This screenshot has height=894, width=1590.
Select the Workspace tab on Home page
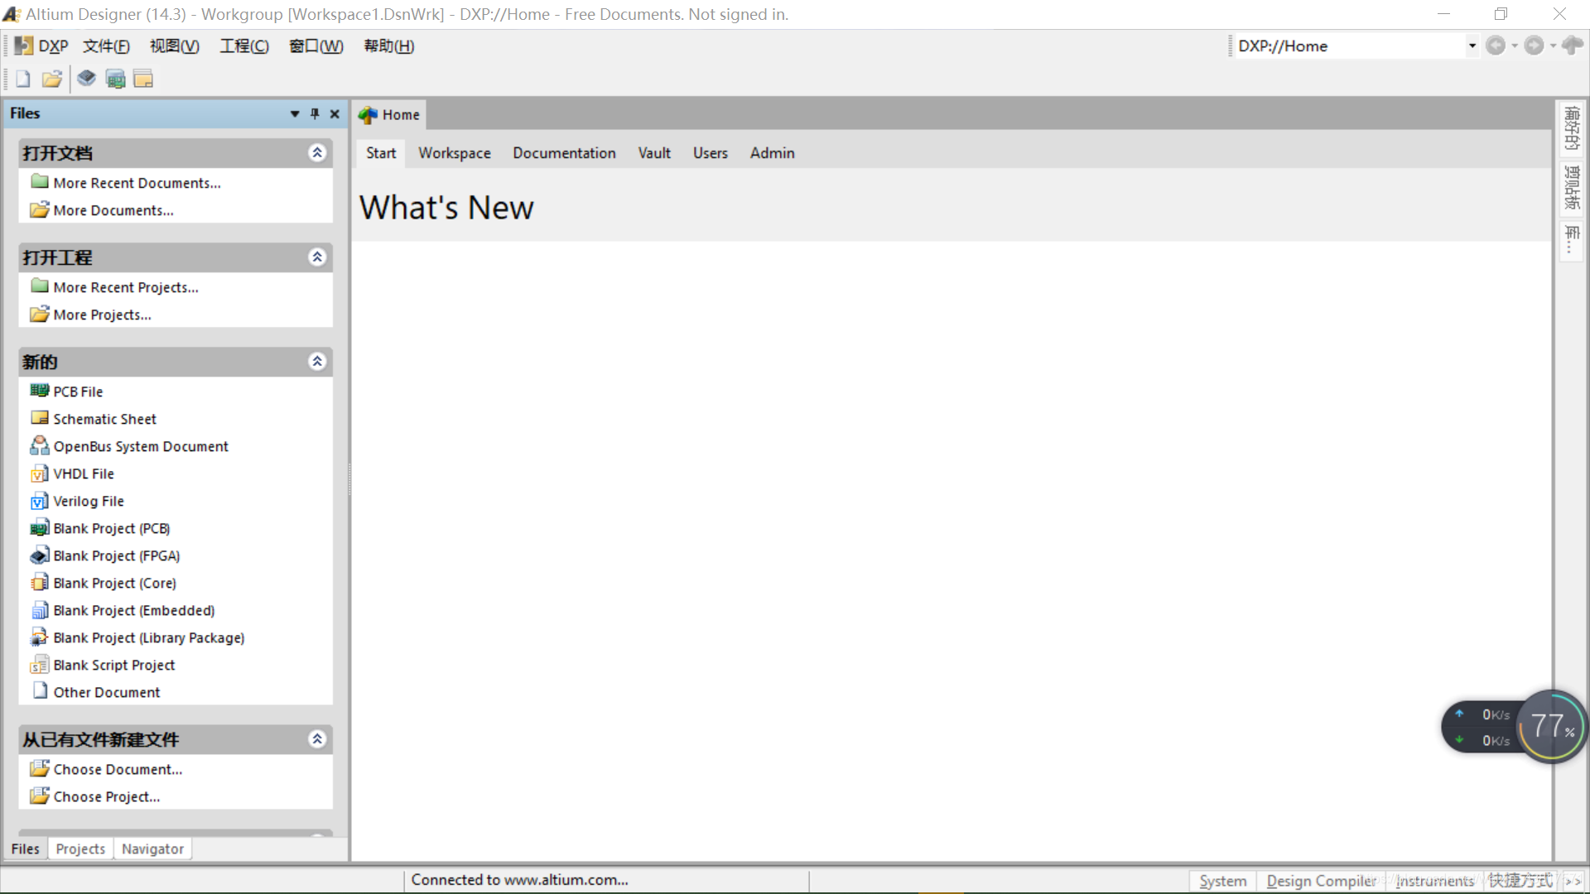click(x=454, y=153)
